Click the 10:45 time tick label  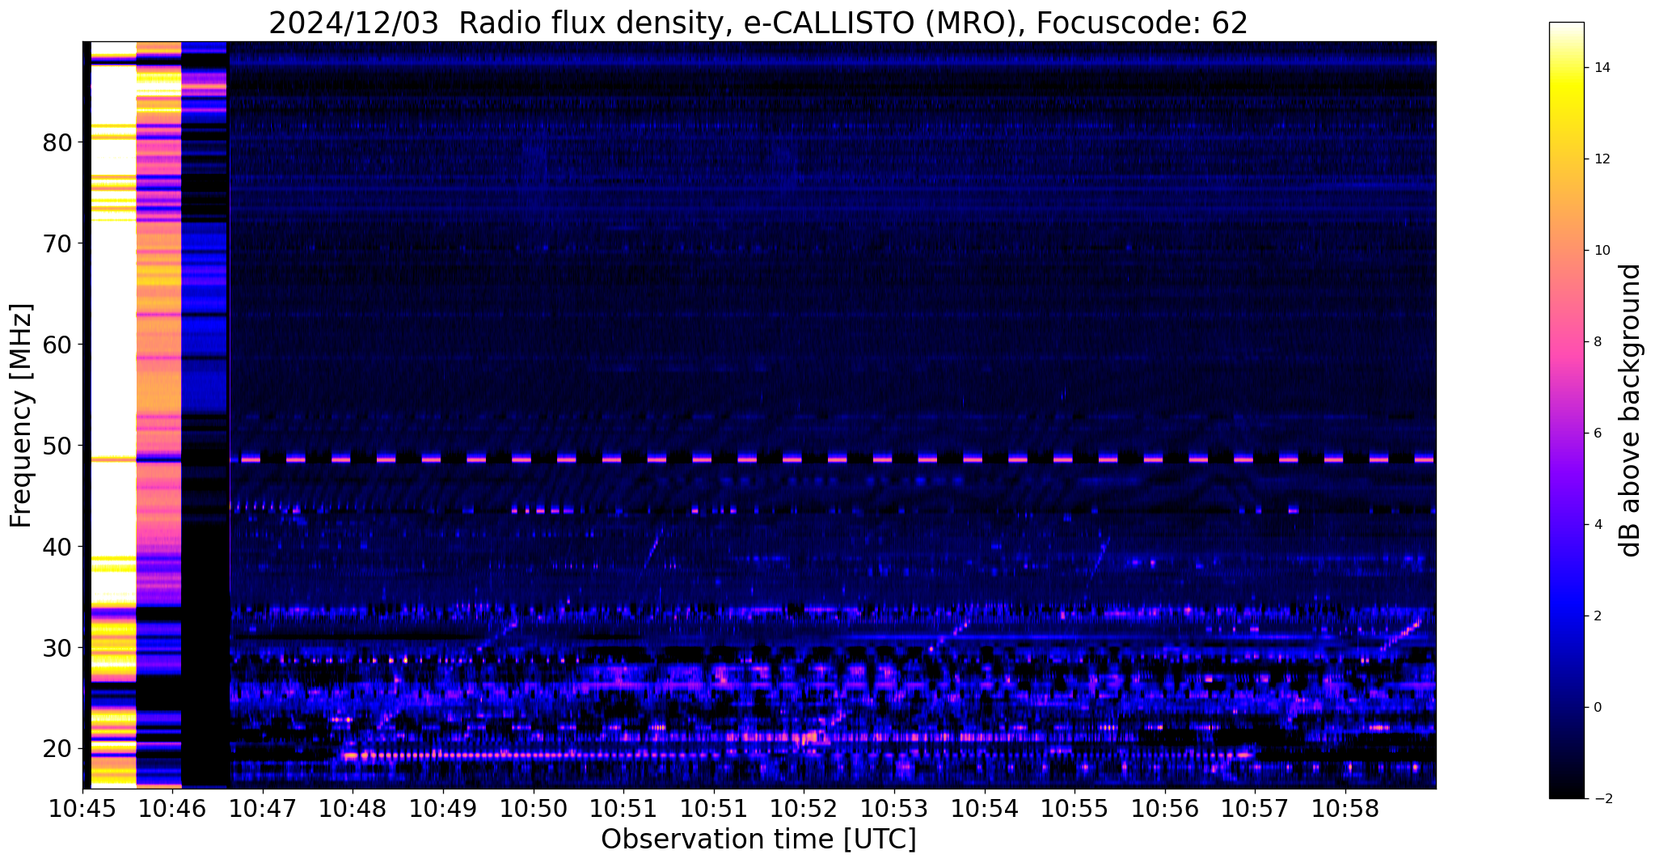pyautogui.click(x=82, y=809)
